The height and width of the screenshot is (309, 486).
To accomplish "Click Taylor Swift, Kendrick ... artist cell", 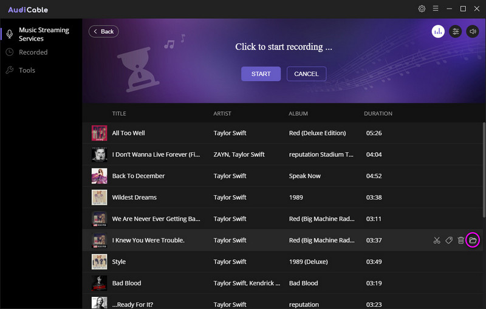I will tap(247, 283).
